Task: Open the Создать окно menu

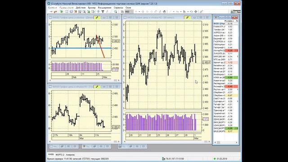Action: click(66, 8)
